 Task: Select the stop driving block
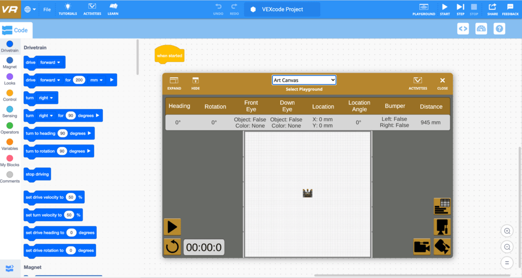(x=38, y=175)
